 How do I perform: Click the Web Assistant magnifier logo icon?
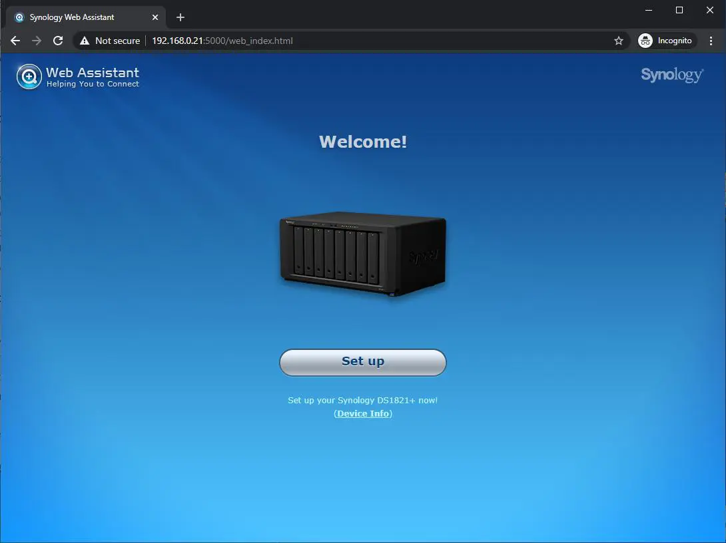tap(29, 77)
